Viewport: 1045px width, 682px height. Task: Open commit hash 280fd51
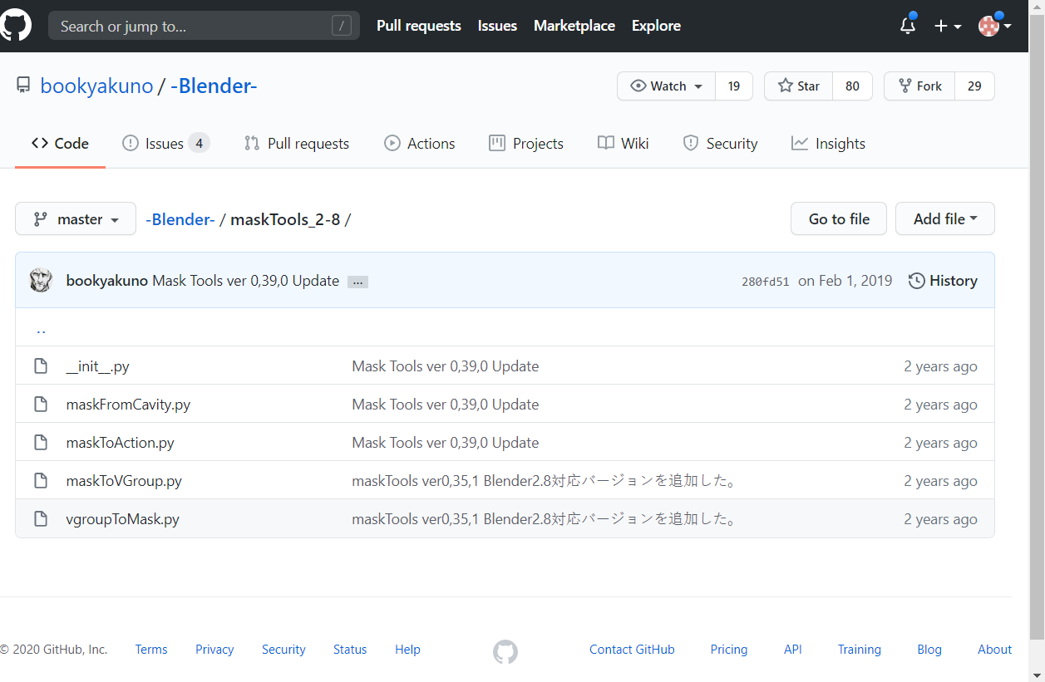pos(765,281)
